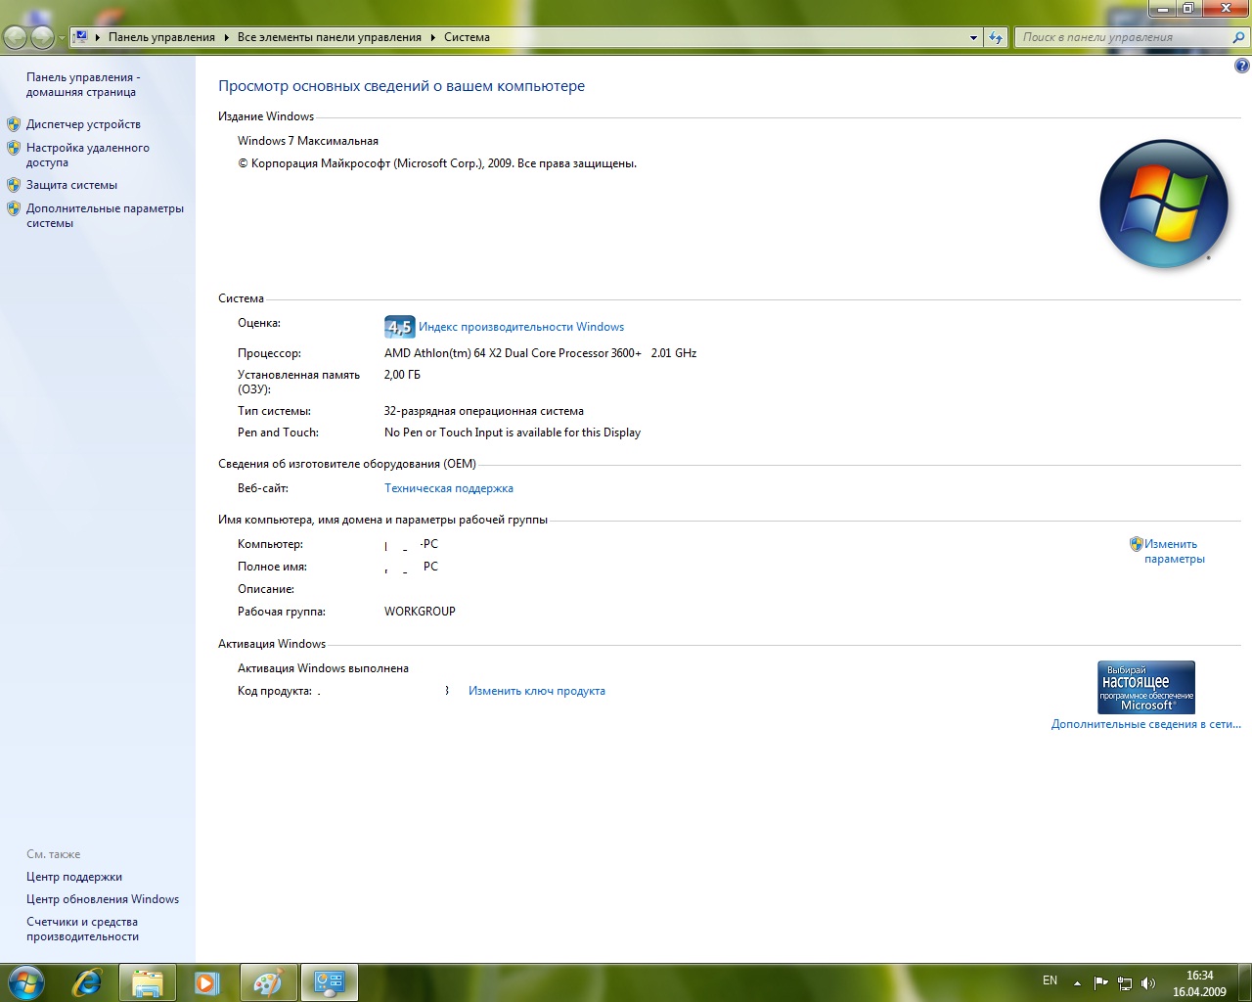Expand arrow after Все элементы панели управления

click(x=432, y=37)
